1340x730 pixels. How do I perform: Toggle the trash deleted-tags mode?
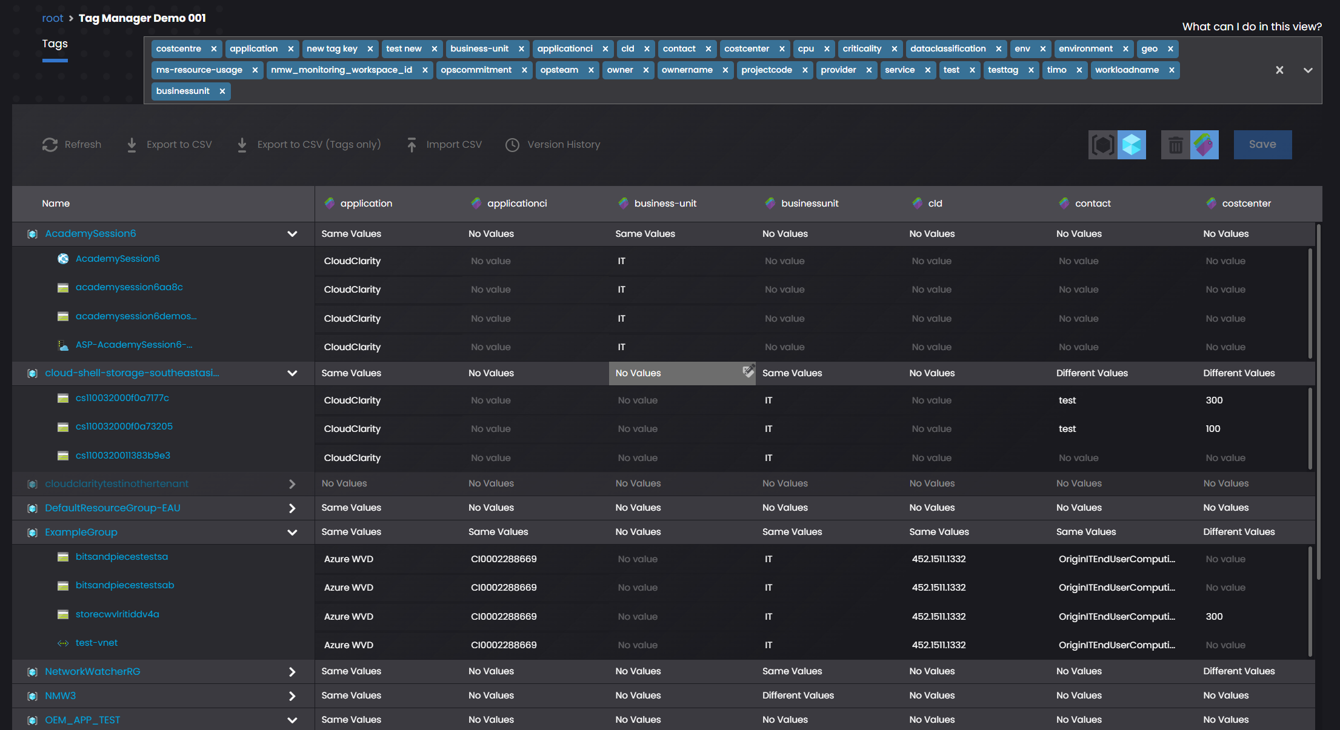pyautogui.click(x=1175, y=145)
